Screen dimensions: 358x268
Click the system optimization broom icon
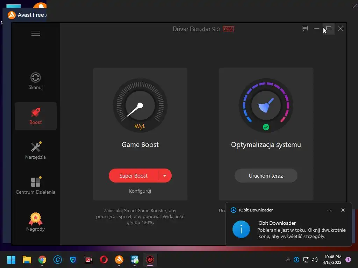(266, 105)
